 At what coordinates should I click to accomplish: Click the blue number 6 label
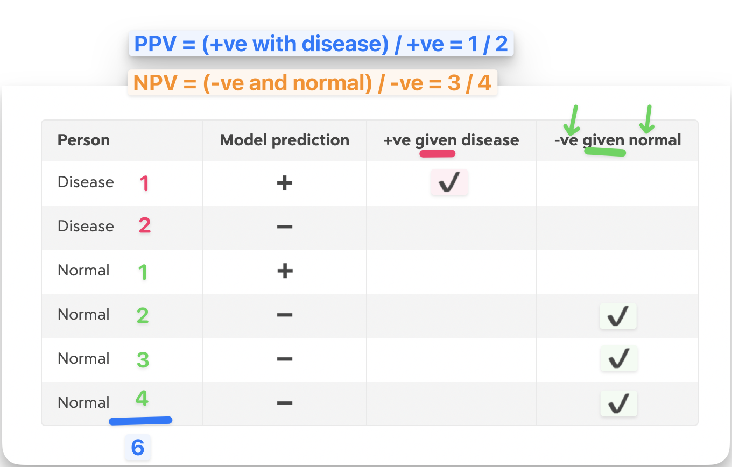pos(138,448)
